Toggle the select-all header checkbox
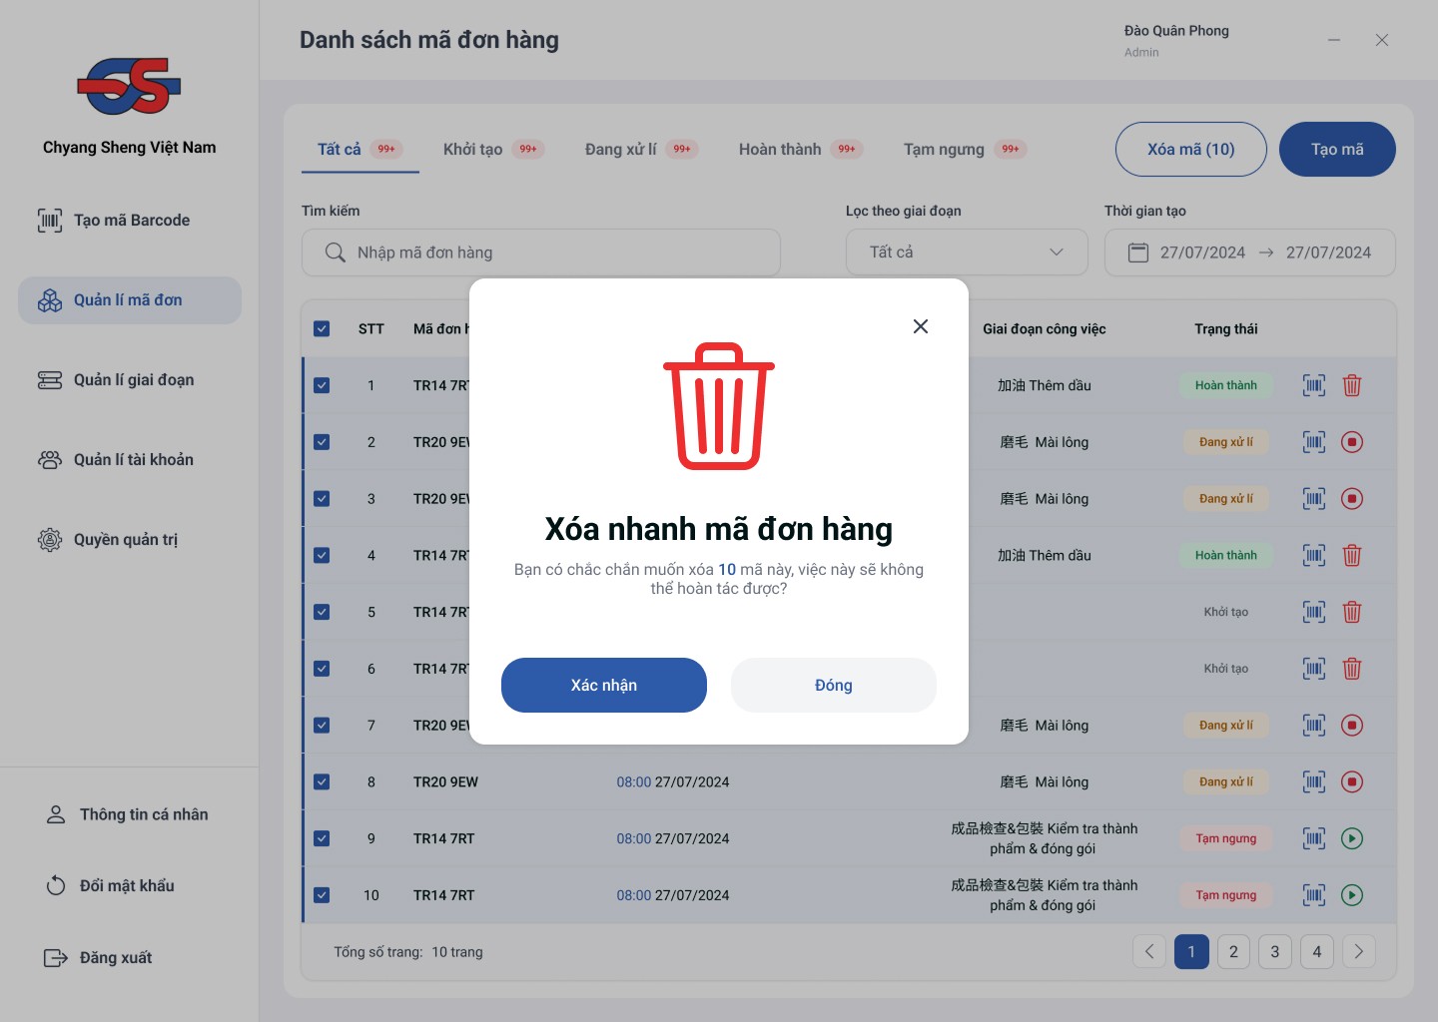This screenshot has height=1022, width=1438. (x=322, y=328)
